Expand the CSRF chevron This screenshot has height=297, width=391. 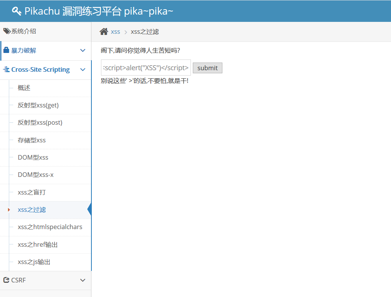[x=83, y=280]
